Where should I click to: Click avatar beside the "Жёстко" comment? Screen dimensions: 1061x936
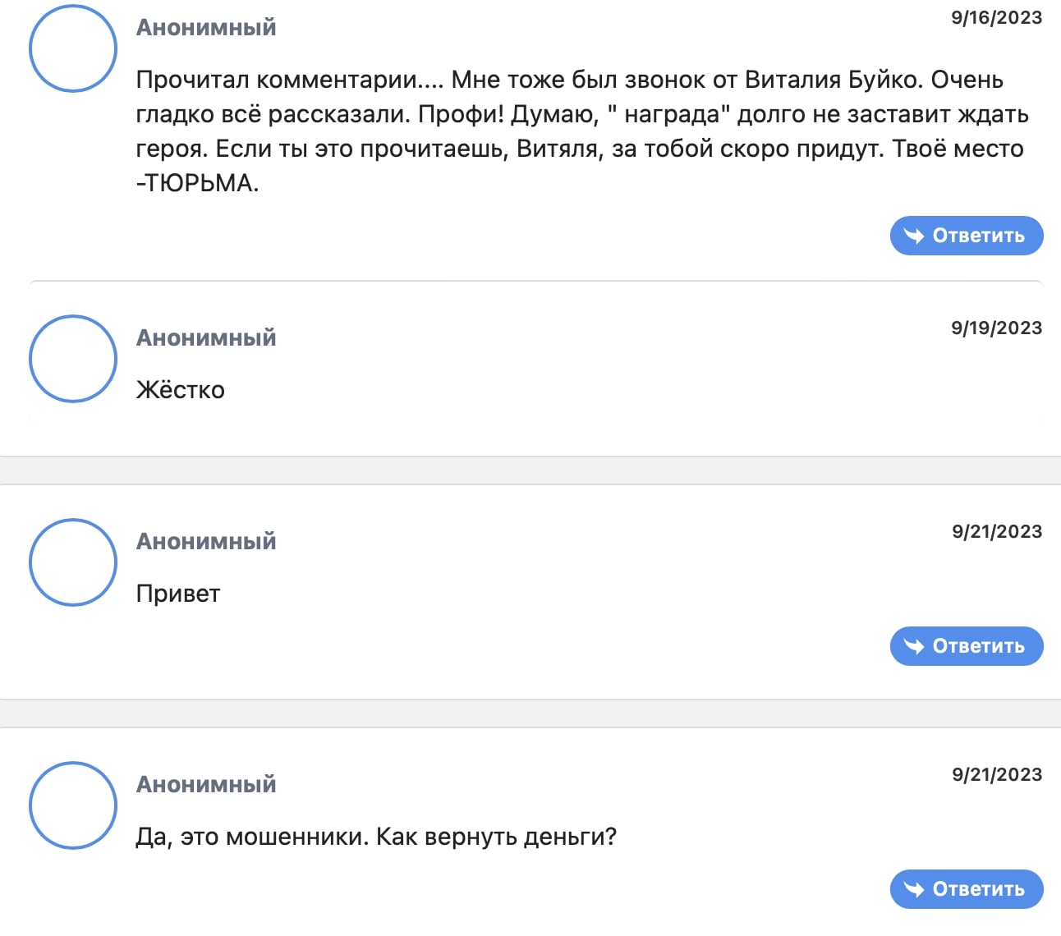tap(73, 359)
